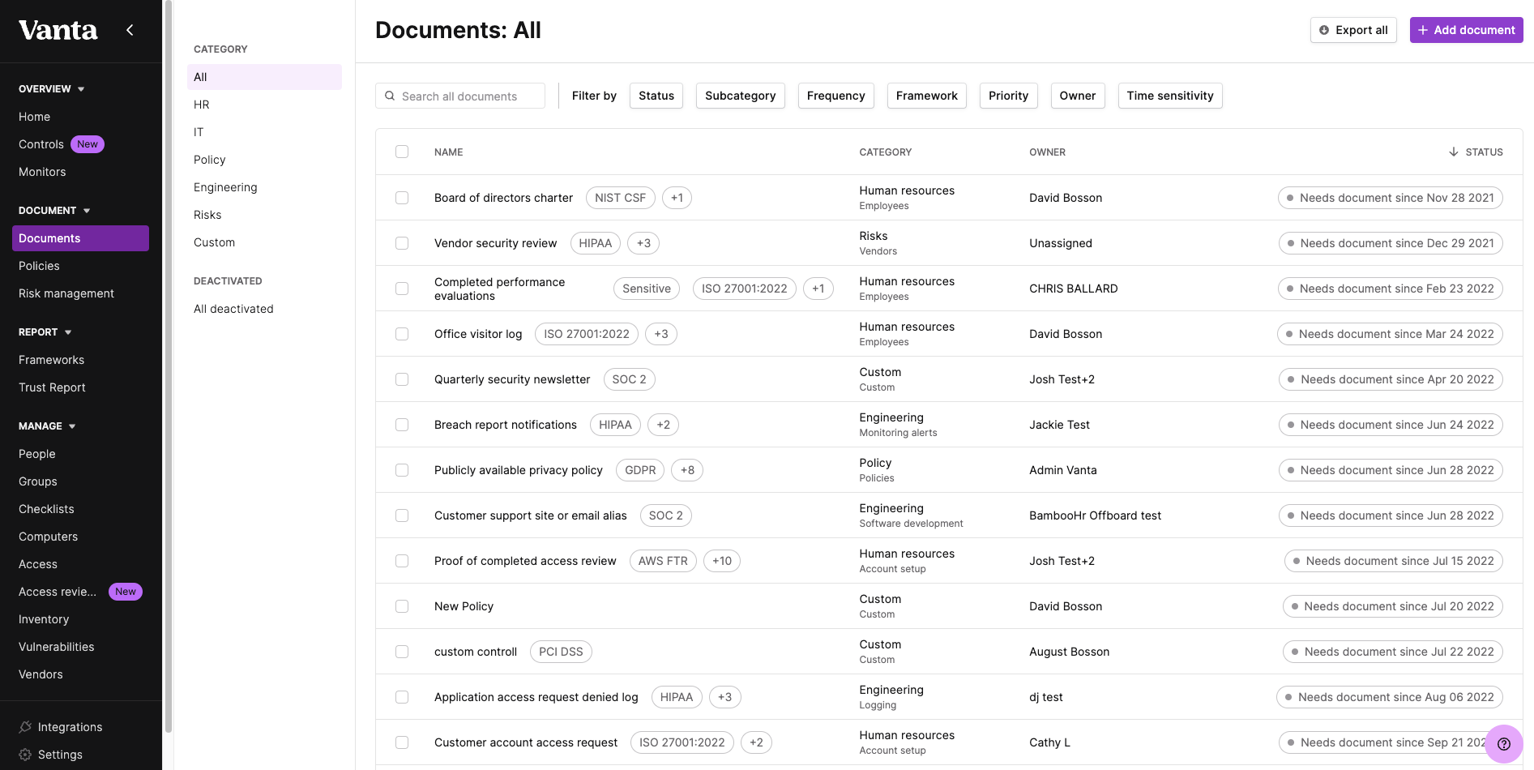The image size is (1534, 770).
Task: Click the Settings gear icon
Action: tap(25, 755)
